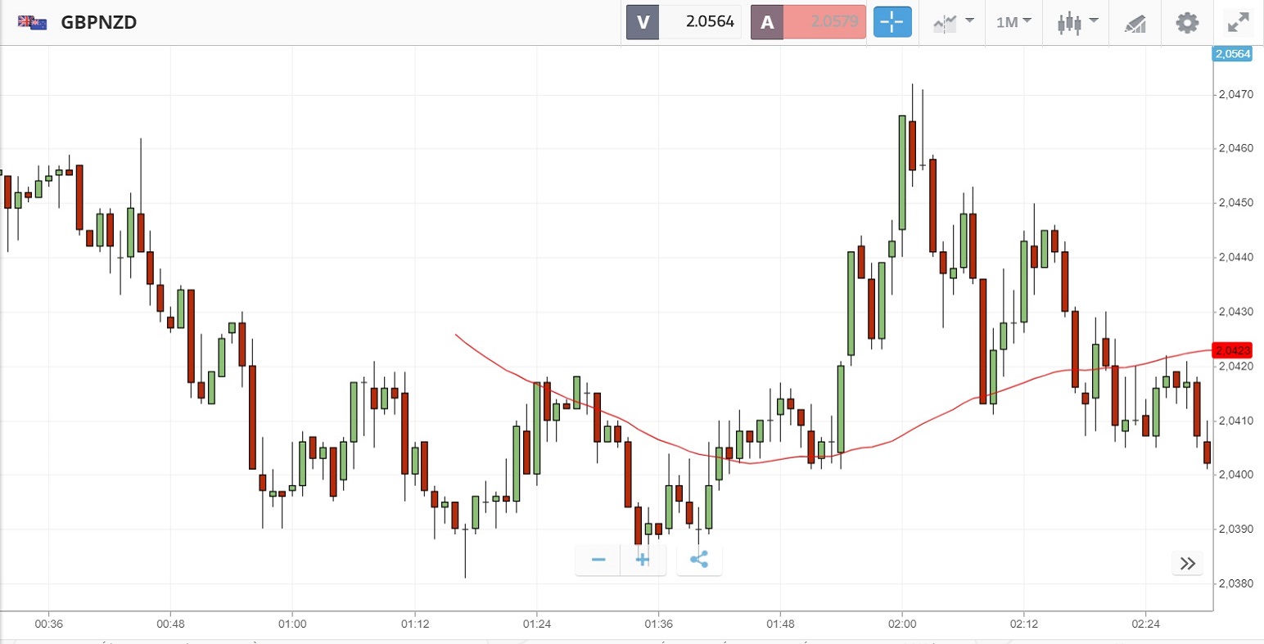Screen dimensions: 1264x644
Task: Select the drawing tools pencil icon
Action: pos(1135,23)
